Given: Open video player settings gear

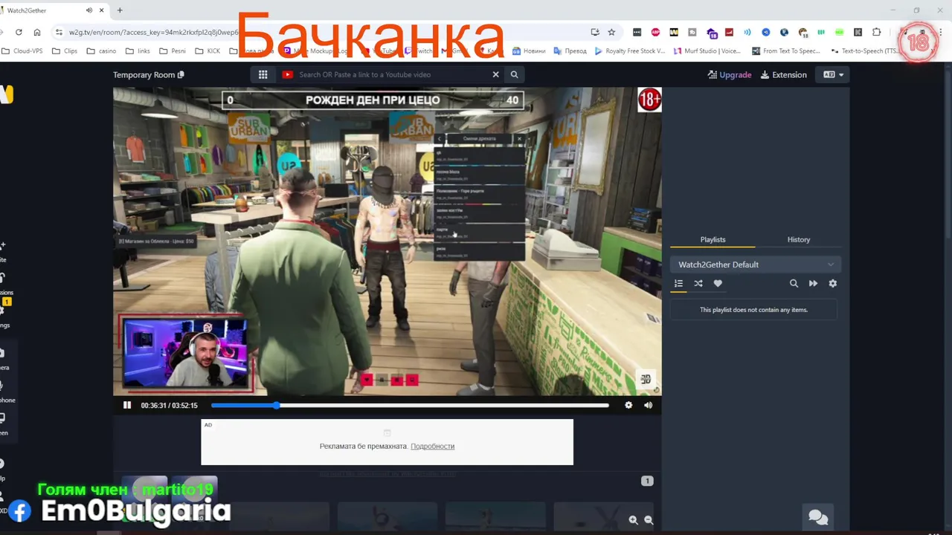Looking at the screenshot, I should 628,405.
